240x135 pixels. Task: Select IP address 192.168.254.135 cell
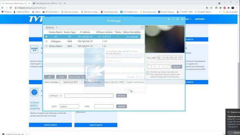[85, 46]
